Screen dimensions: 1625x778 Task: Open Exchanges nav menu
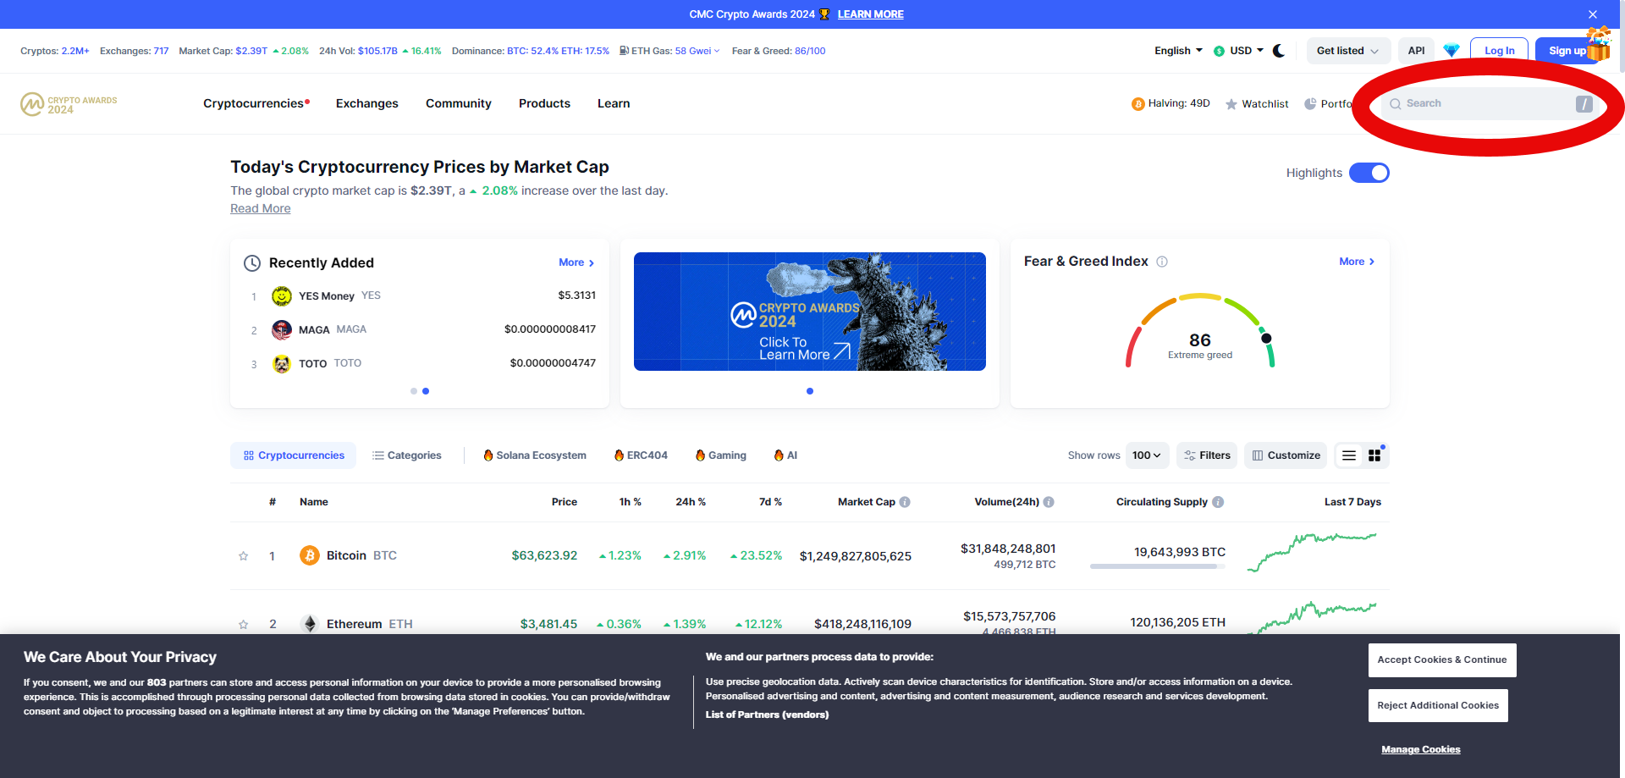point(367,103)
